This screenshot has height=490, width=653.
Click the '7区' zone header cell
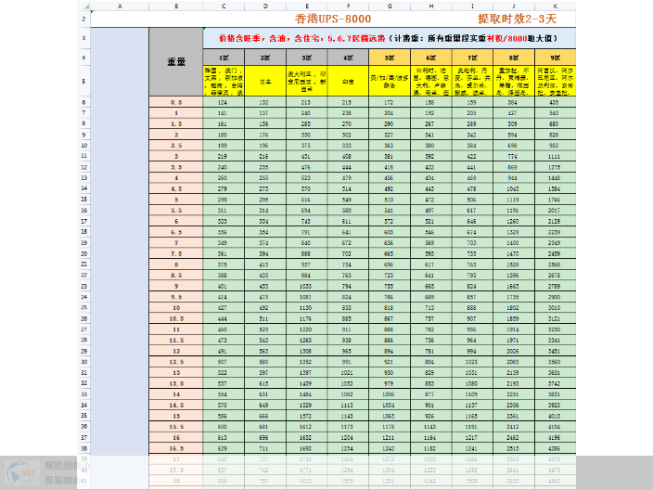coord(472,58)
